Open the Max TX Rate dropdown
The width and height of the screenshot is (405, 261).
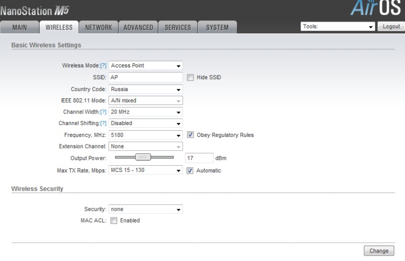point(145,170)
